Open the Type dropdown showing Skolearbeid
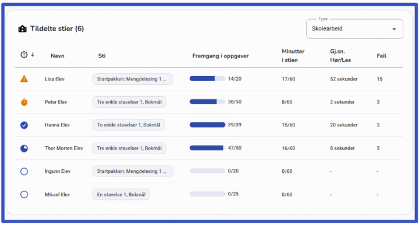Image resolution: width=419 pixels, height=225 pixels. pos(354,29)
